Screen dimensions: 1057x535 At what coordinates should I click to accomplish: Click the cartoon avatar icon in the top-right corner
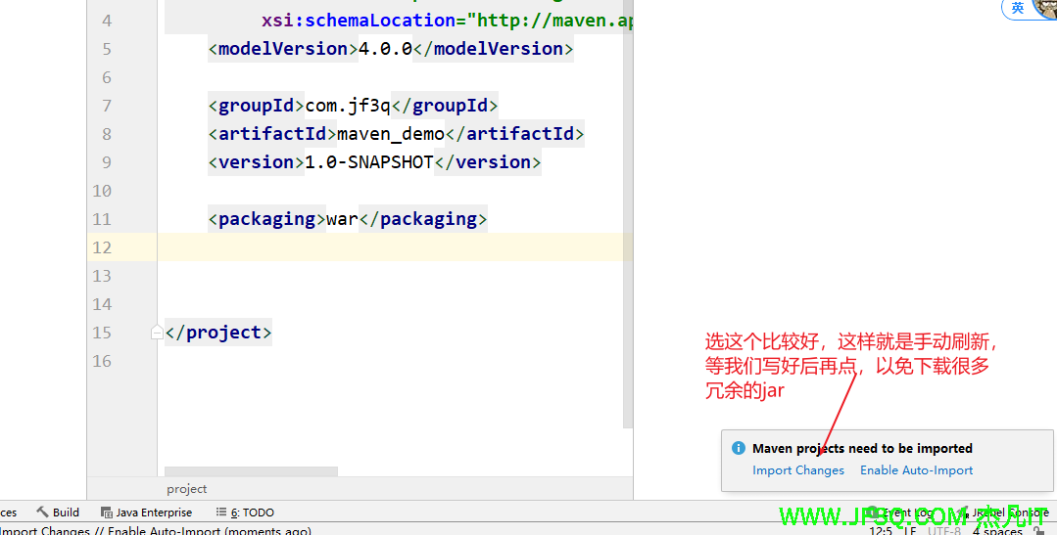[1047, 8]
